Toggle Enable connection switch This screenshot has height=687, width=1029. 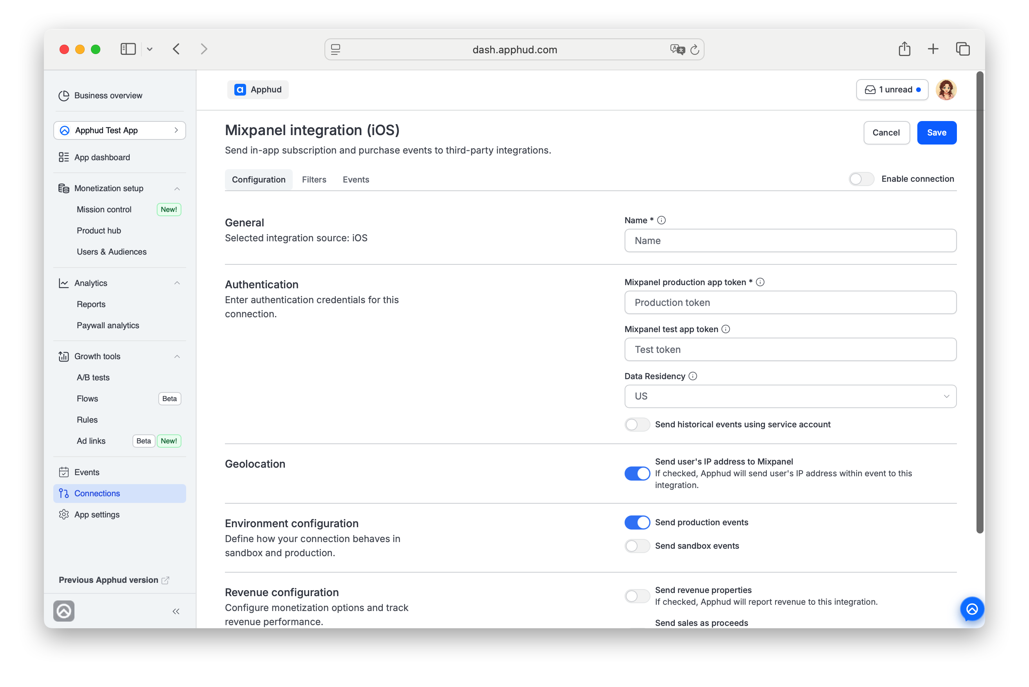pyautogui.click(x=861, y=179)
